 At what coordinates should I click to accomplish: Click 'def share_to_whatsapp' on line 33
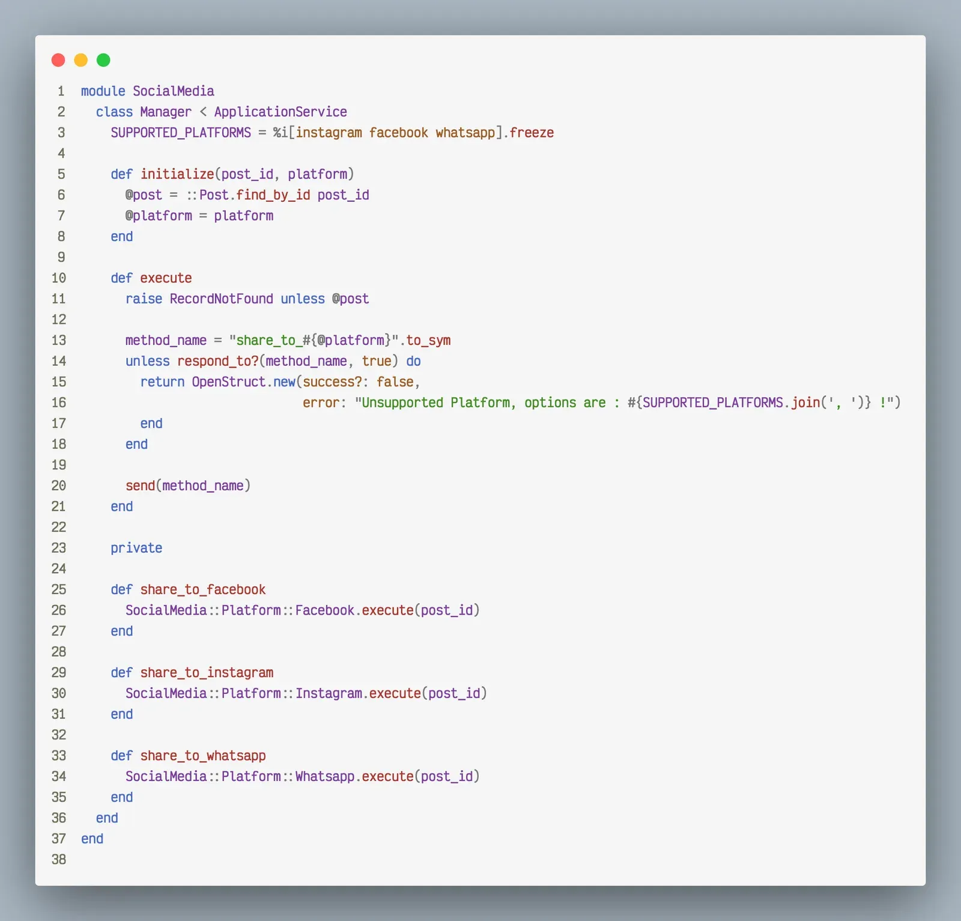188,756
